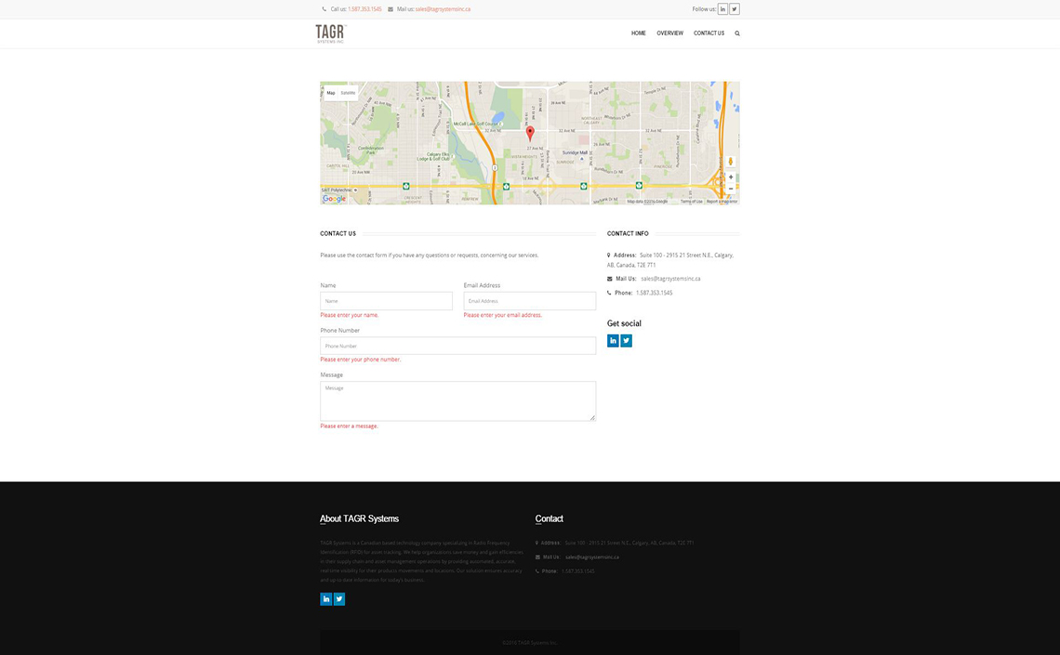Select CONTACT US menu item

pyautogui.click(x=709, y=33)
